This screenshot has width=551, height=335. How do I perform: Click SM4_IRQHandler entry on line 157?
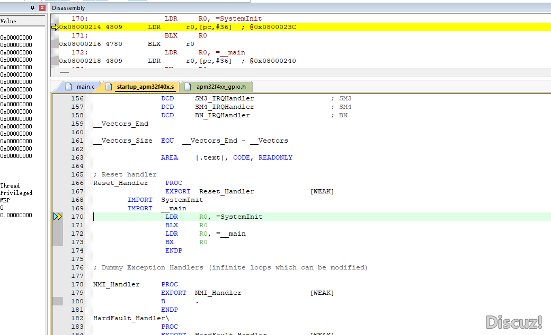(225, 107)
